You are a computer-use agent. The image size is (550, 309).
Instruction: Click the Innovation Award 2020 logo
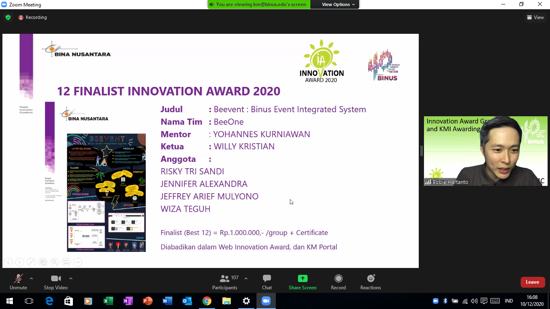point(322,61)
